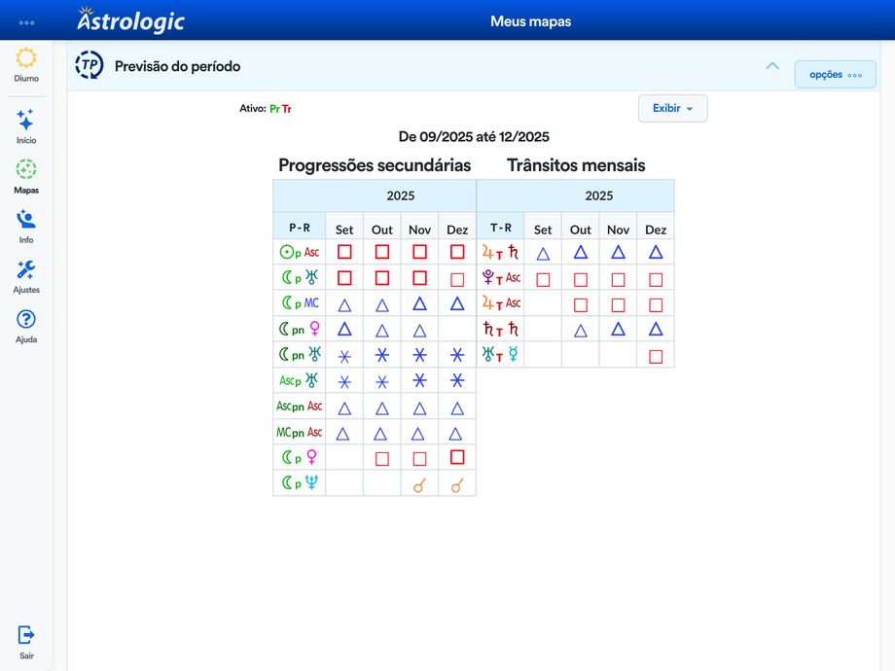The height and width of the screenshot is (671, 895).
Task: Click the Moon pn Uranus sextile in Dez
Action: 457,355
